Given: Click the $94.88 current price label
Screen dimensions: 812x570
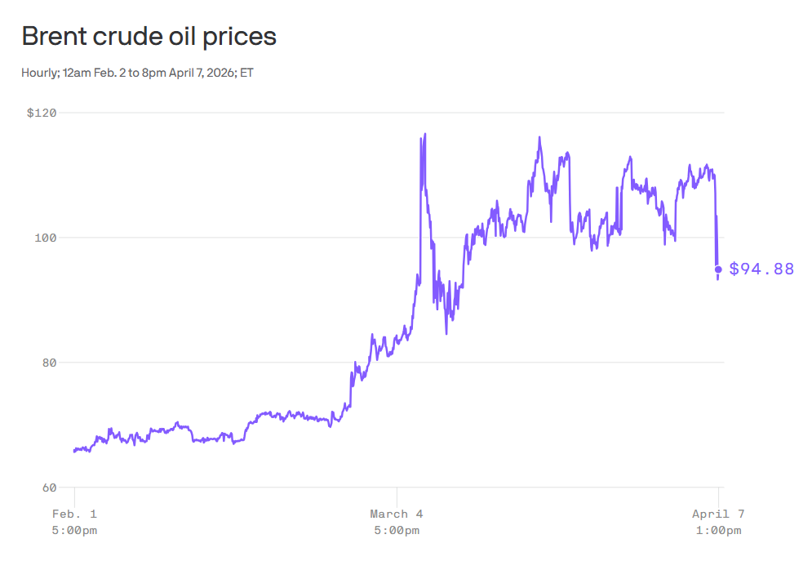Looking at the screenshot, I should [x=761, y=269].
